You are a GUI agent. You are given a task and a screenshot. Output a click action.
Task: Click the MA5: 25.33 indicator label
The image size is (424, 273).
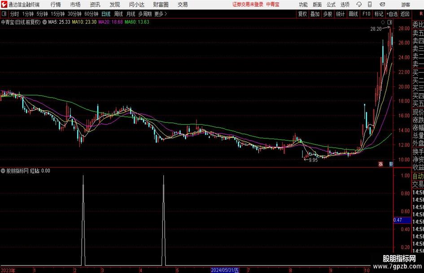(59, 22)
